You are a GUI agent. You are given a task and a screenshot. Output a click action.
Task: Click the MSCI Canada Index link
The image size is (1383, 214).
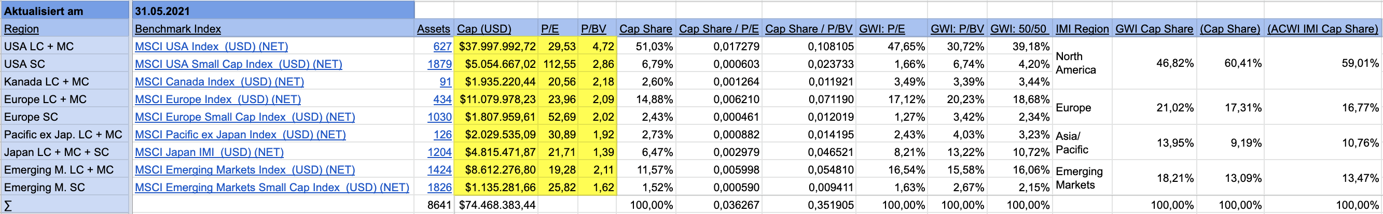tap(219, 82)
